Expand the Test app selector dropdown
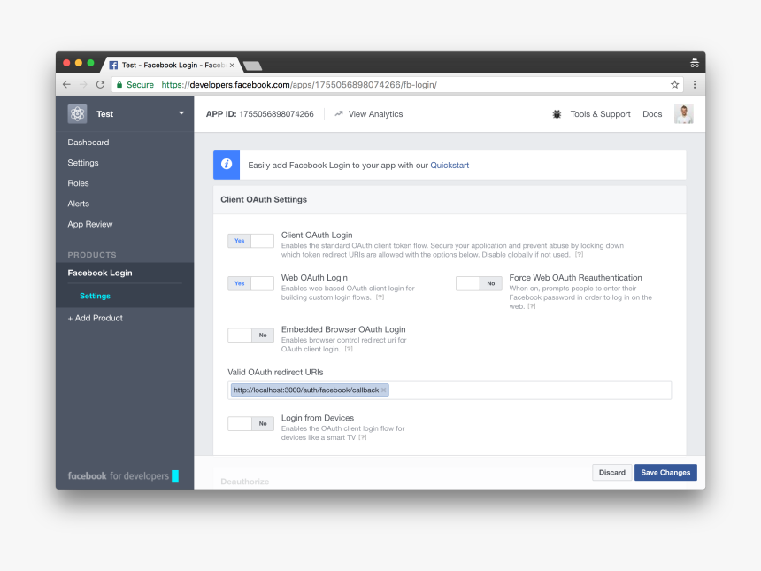Image resolution: width=761 pixels, height=571 pixels. (x=181, y=113)
